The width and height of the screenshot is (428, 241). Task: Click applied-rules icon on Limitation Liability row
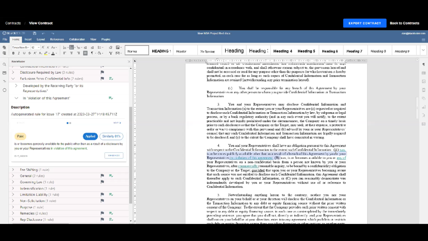click(x=111, y=195)
